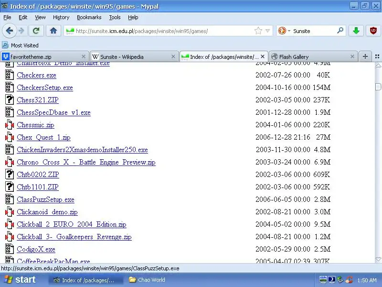
Task: Open the Help menu
Action: point(133,17)
